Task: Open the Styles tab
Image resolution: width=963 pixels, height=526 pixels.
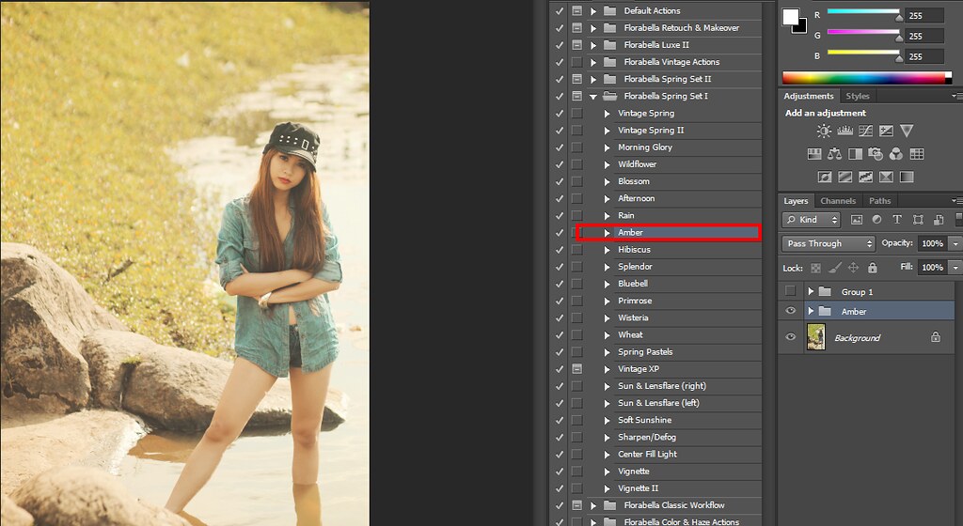Action: tap(857, 96)
